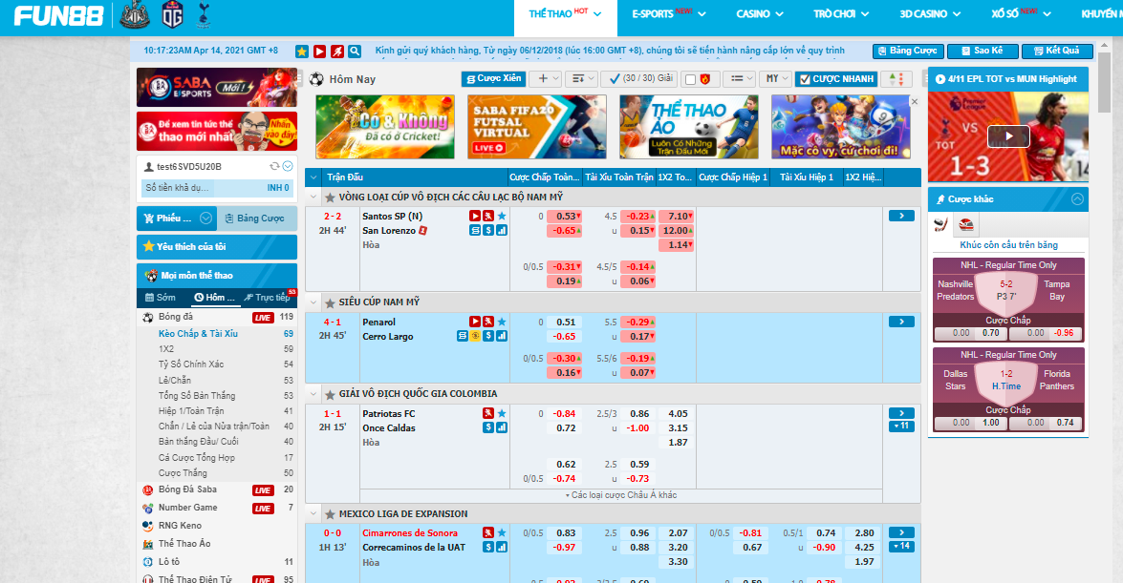1123x583 pixels.
Task: Open more bets arrow for Penarol match
Action: pyautogui.click(x=901, y=322)
